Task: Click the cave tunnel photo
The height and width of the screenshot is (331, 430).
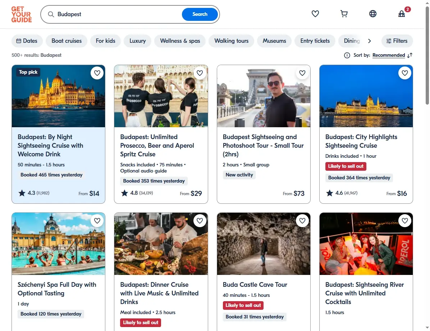Action: click(264, 244)
